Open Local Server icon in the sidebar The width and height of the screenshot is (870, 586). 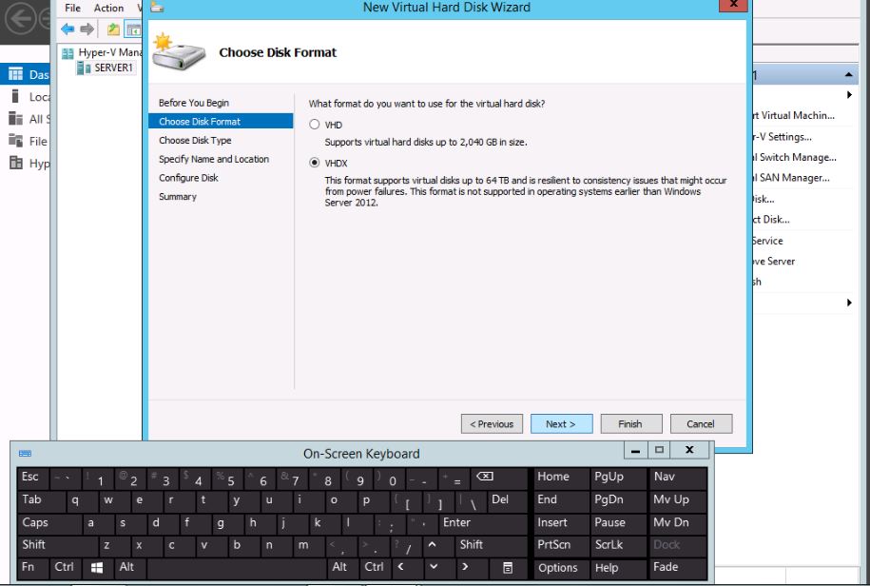coord(15,96)
